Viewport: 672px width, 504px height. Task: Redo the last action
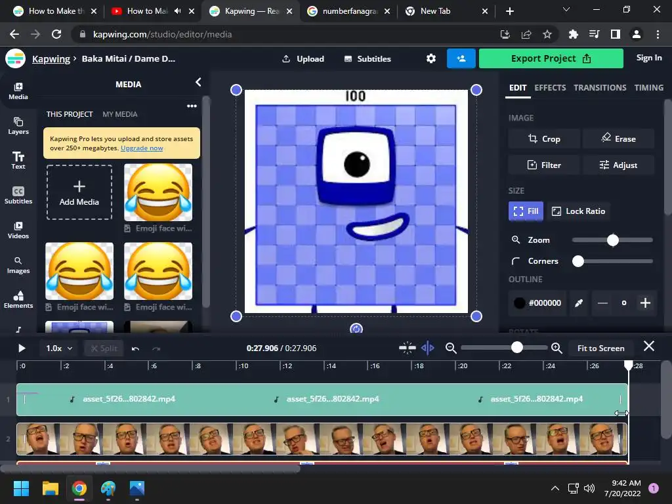click(156, 348)
